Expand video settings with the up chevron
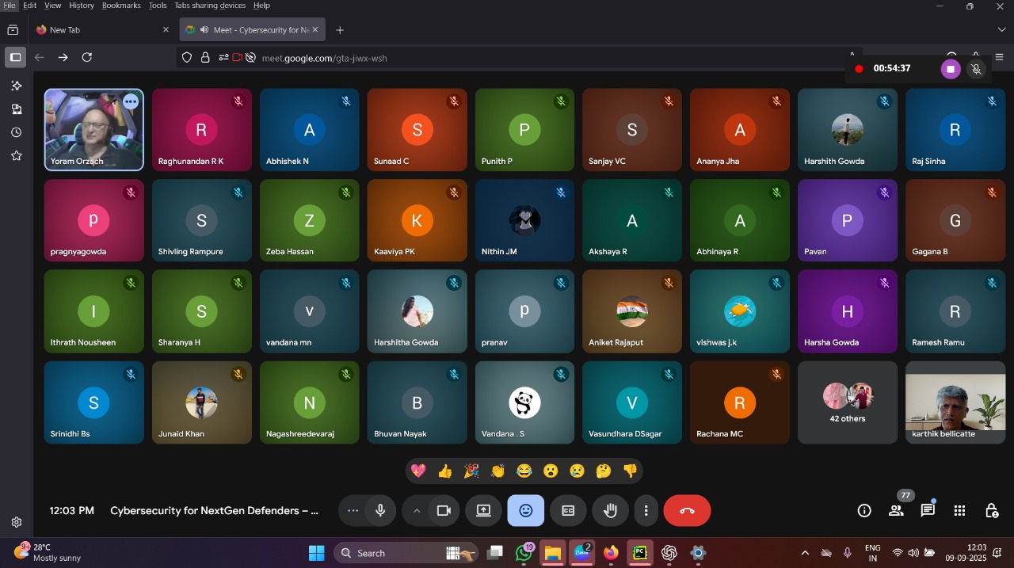 [416, 511]
